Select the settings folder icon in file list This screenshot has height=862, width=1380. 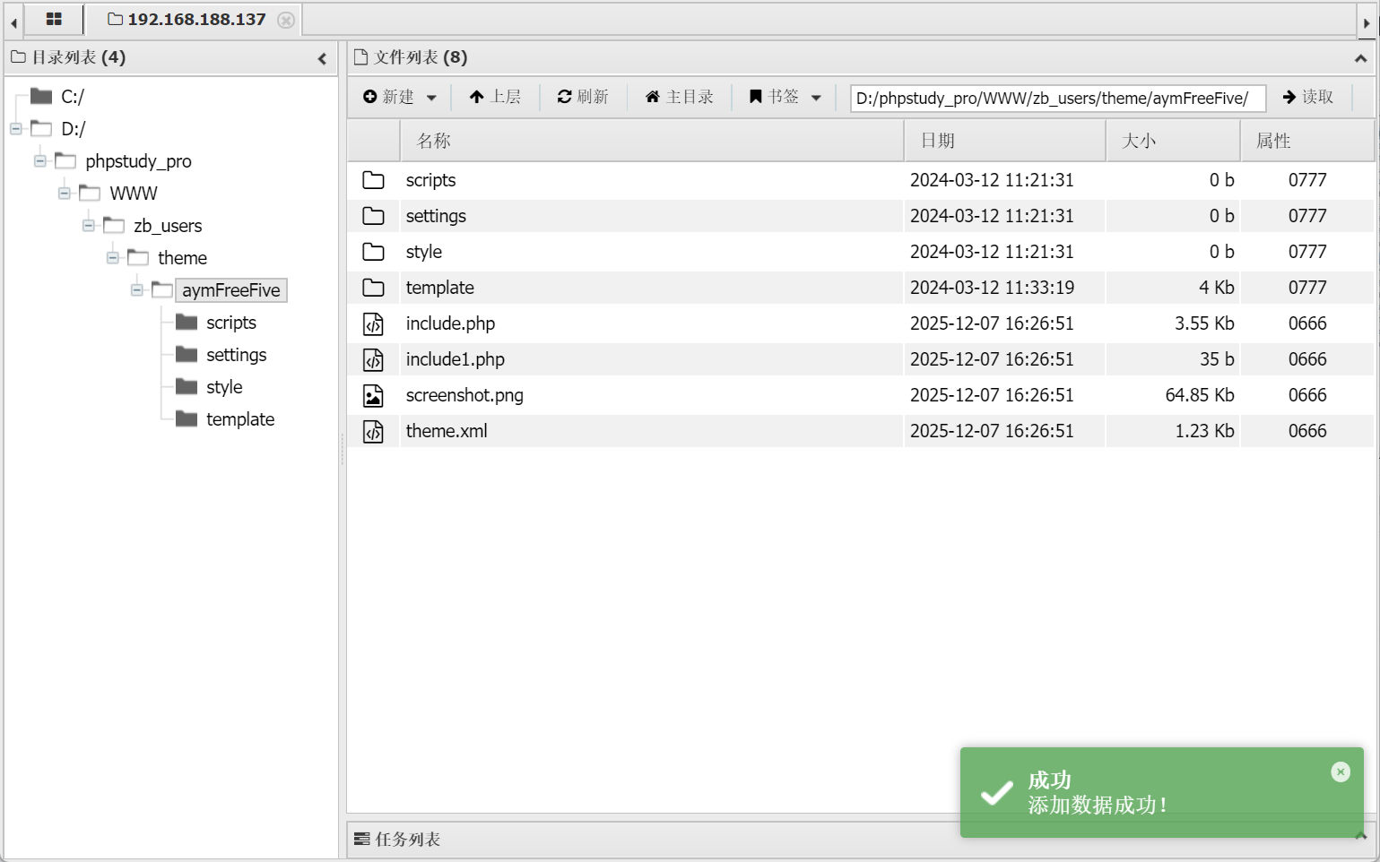click(x=373, y=216)
